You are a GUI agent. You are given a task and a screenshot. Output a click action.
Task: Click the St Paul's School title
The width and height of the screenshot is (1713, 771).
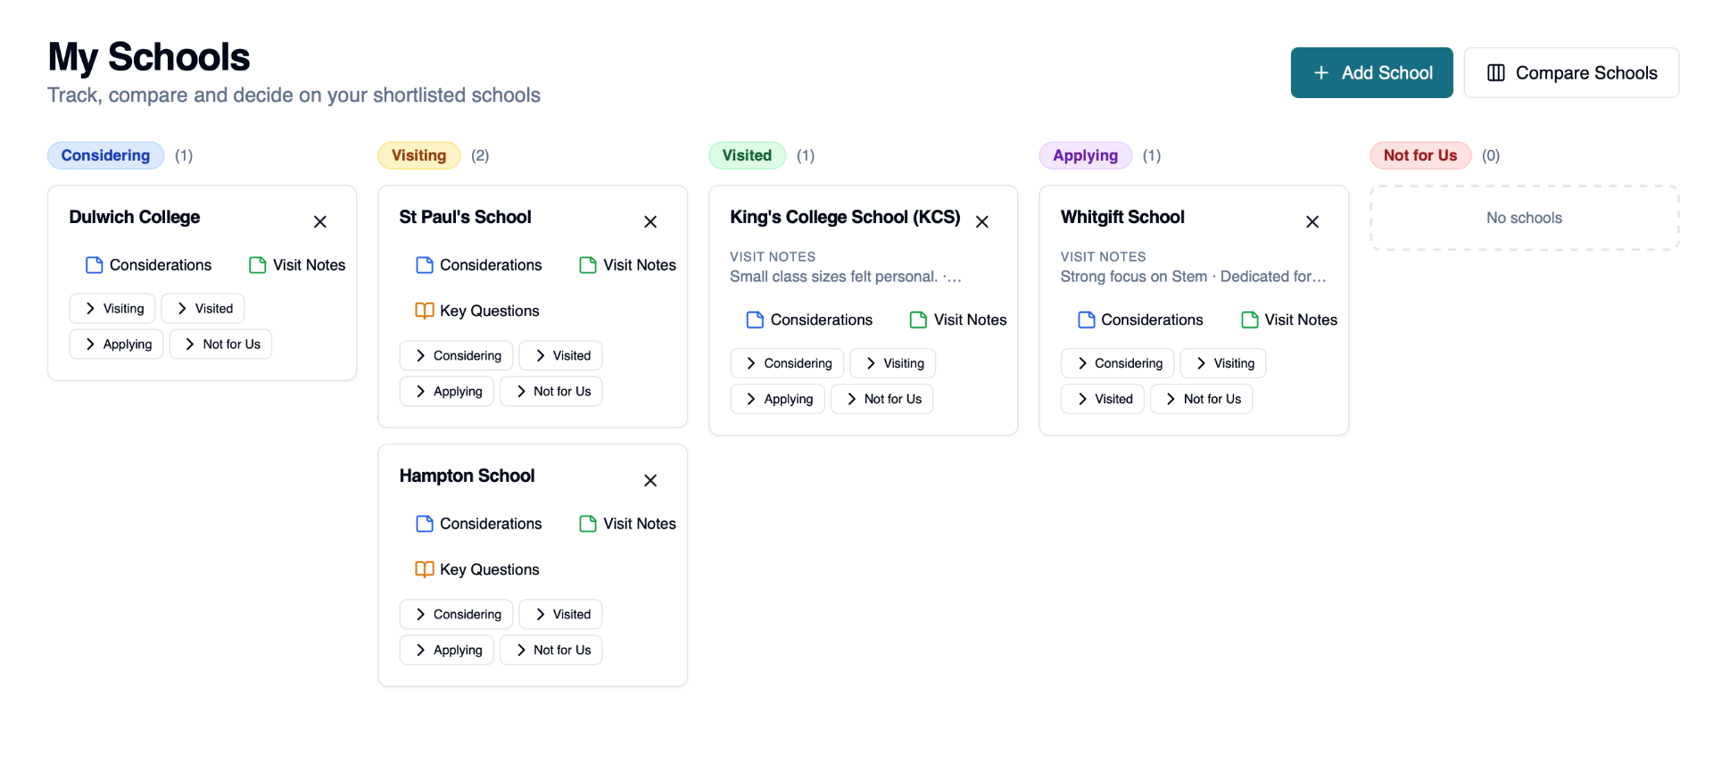[x=465, y=217]
